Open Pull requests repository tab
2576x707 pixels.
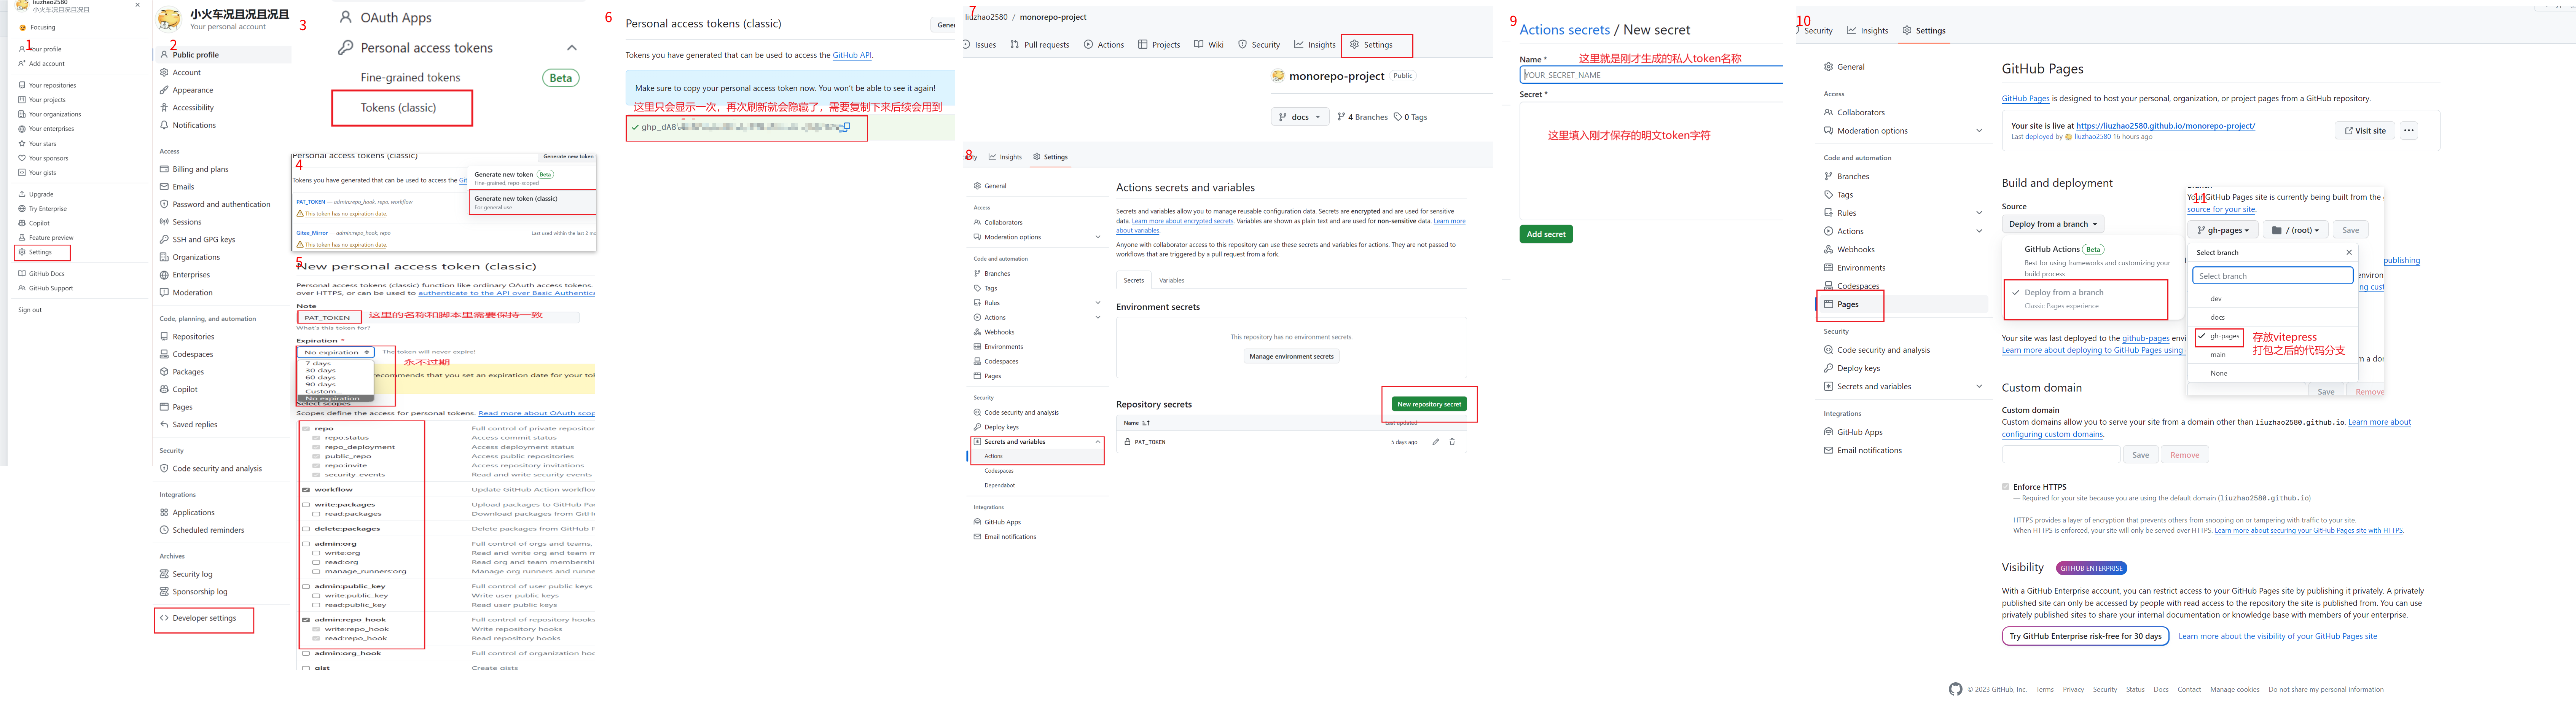[x=1040, y=45]
